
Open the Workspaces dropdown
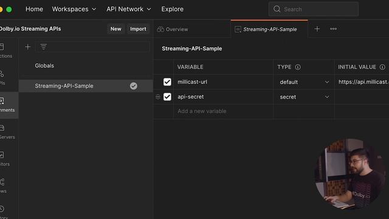(74, 9)
